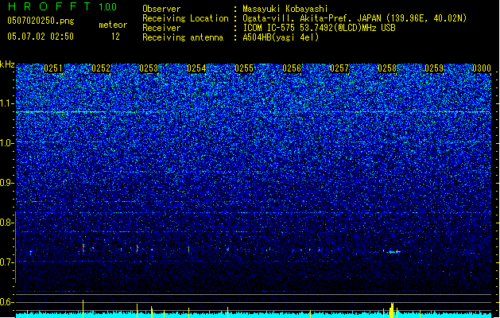Select antenna text A504HB(yagi 4el)

[x=281, y=37]
